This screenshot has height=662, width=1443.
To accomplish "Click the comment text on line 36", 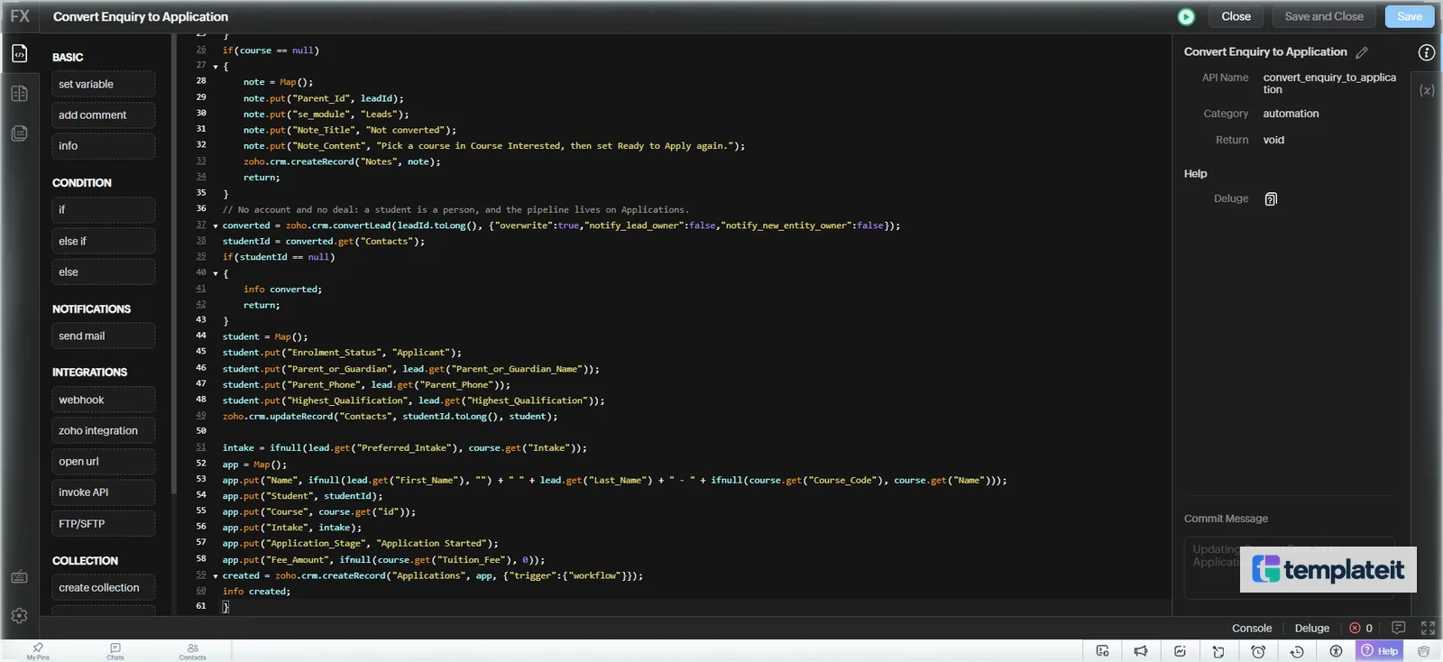I will (455, 209).
